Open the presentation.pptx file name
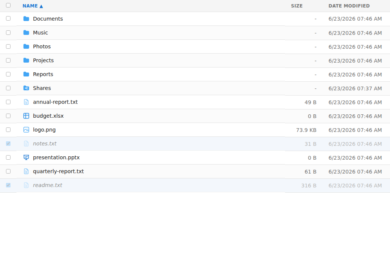This screenshot has width=390, height=259. 56,157
